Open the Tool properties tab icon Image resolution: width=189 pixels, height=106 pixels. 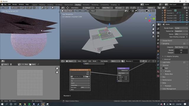tap(158, 29)
